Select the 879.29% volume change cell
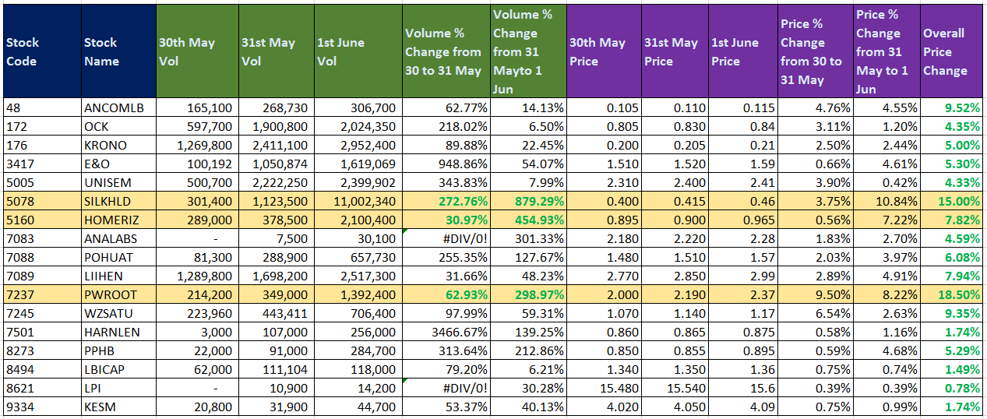This screenshot has width=987, height=419. [528, 201]
